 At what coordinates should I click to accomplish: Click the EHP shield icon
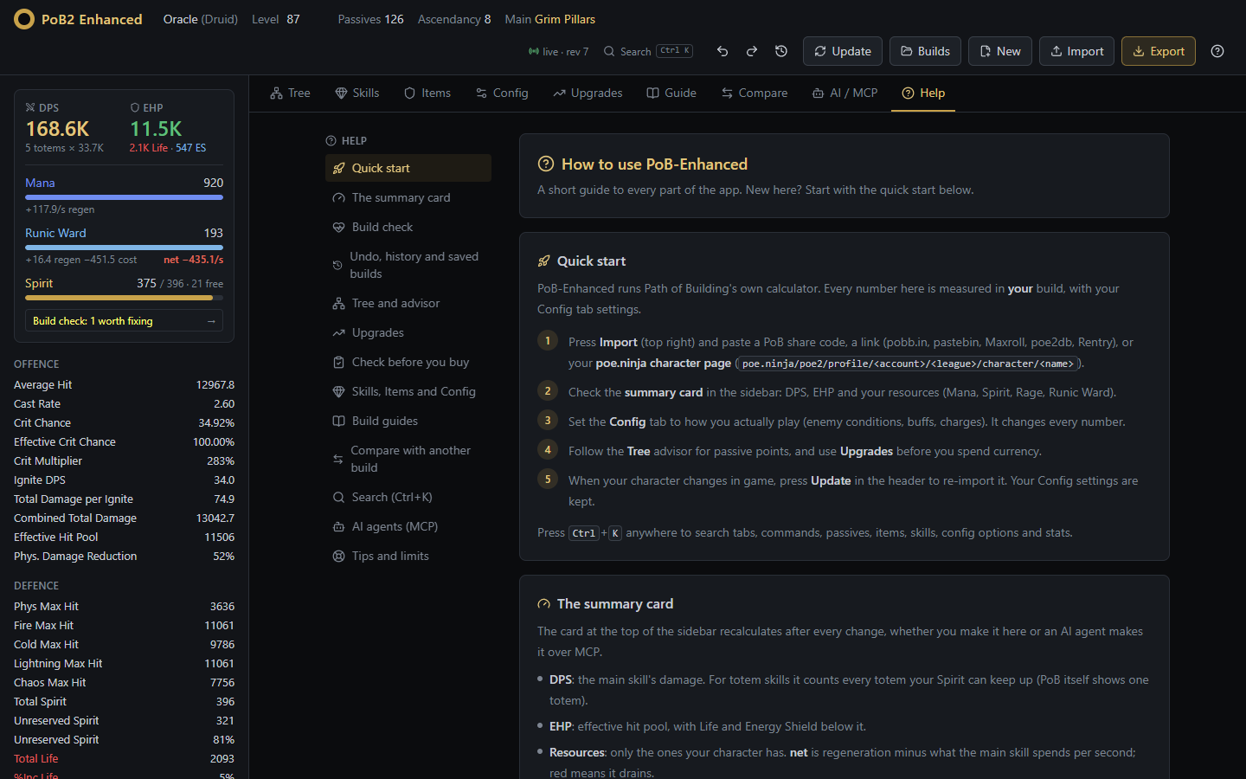(135, 107)
